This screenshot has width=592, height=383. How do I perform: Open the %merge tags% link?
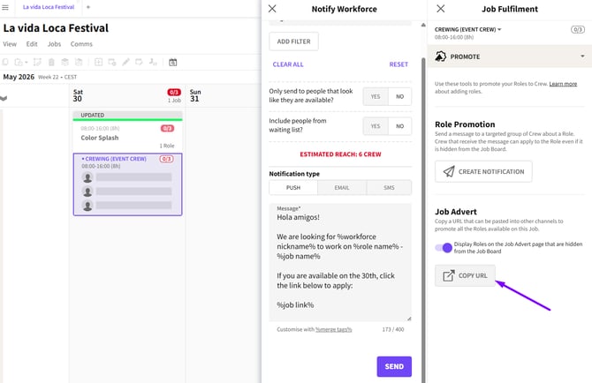pyautogui.click(x=334, y=329)
